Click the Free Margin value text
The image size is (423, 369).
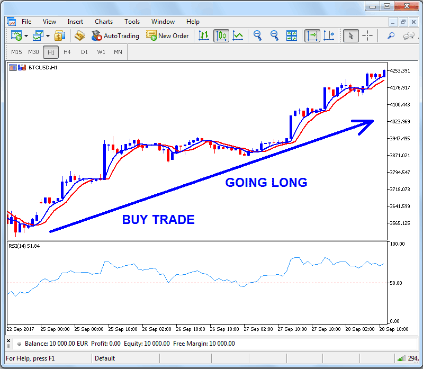(x=204, y=344)
